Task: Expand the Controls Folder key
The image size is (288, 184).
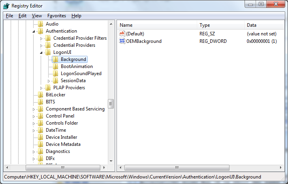Action: tap(34, 123)
